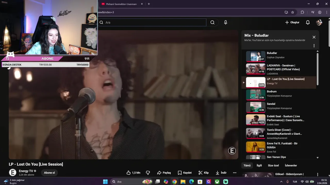Open the Energy TV channel name link

[26, 171]
